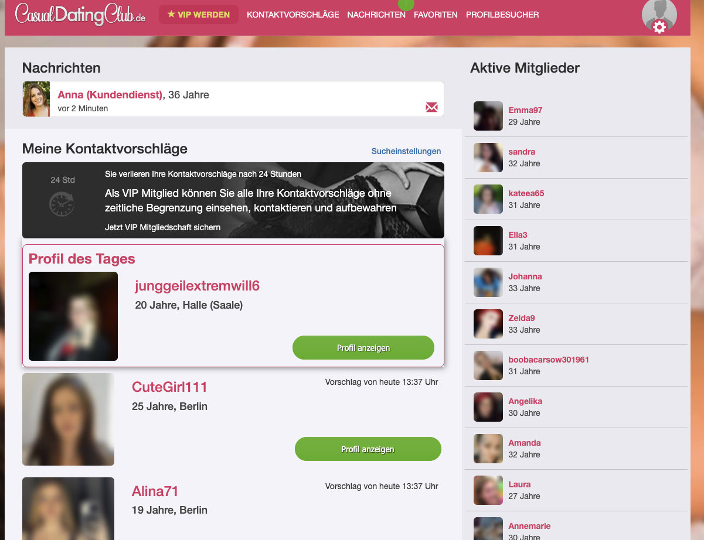
Task: Open the settings gear on profile avatar
Action: coord(659,27)
